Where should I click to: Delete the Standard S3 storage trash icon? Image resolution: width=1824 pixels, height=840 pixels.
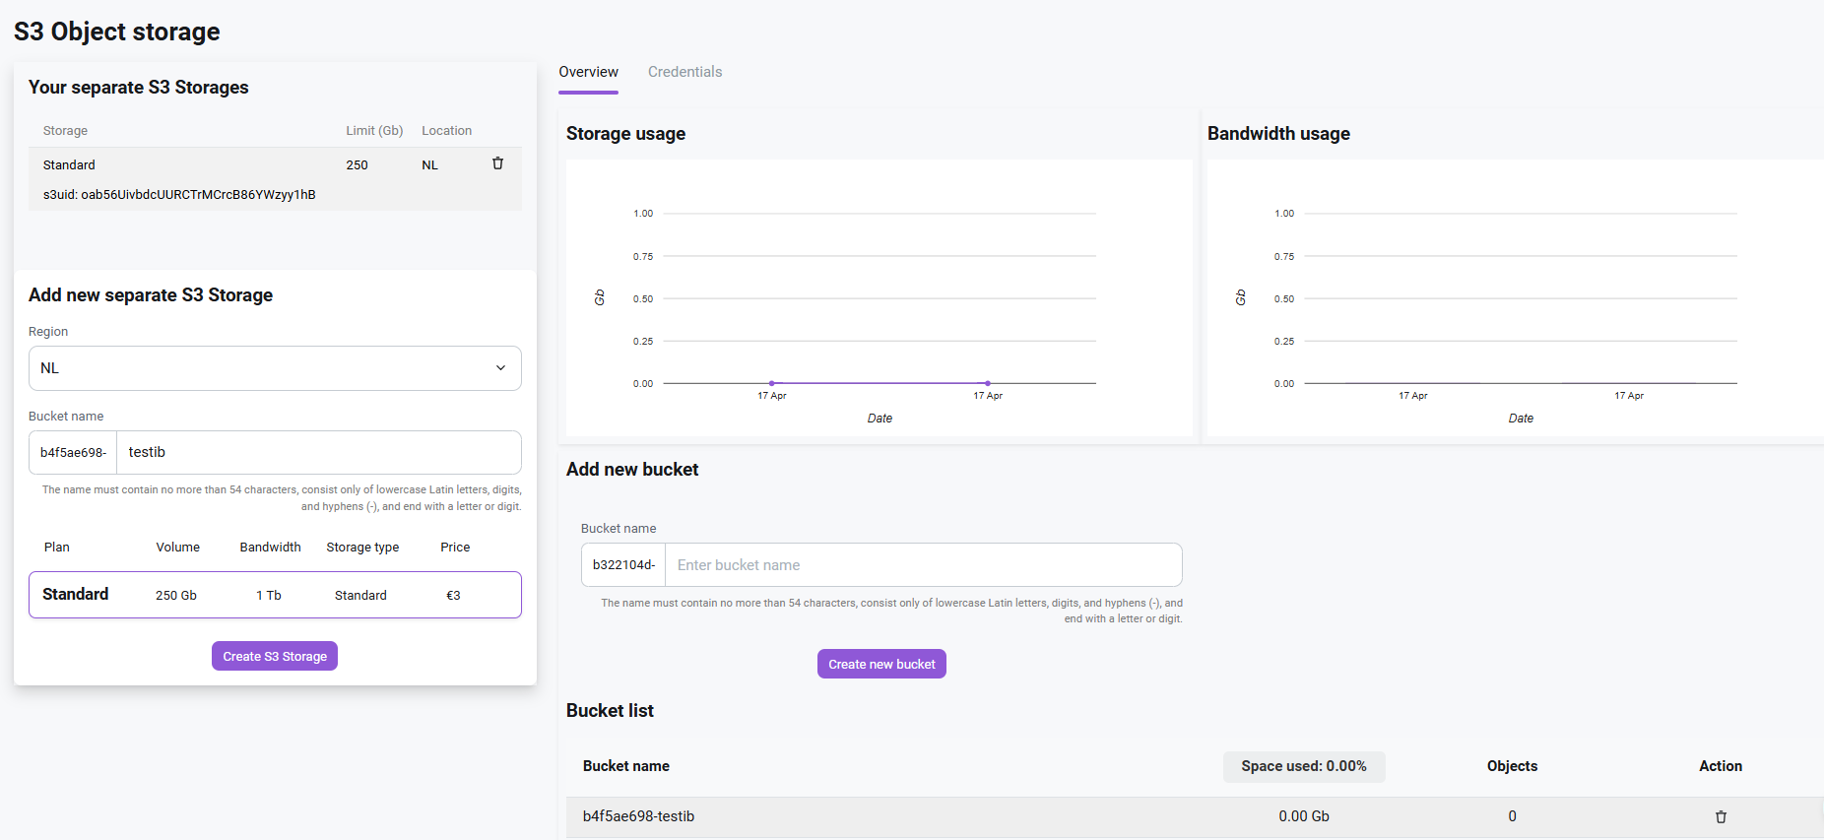pos(497,163)
